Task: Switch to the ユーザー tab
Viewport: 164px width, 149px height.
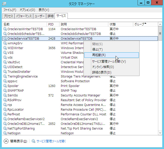Action: (x=40, y=16)
